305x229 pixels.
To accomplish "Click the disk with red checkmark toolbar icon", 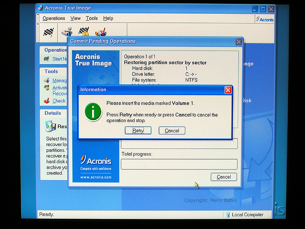I will tap(101, 32).
